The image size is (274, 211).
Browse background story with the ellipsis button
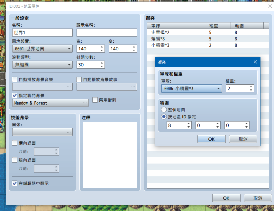pos(133,87)
